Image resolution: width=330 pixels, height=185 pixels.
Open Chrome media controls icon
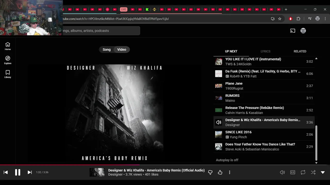tap(310, 19)
